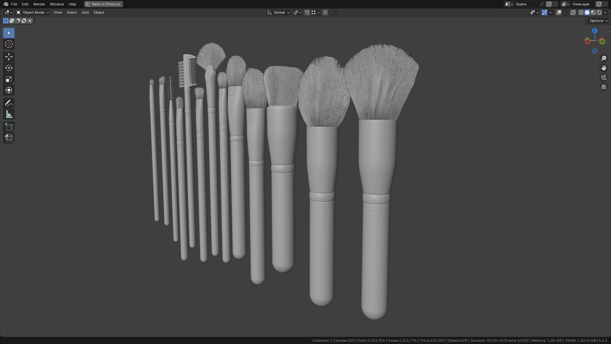Select the Measure tool
Screen dimensions: 611x344
(9, 114)
